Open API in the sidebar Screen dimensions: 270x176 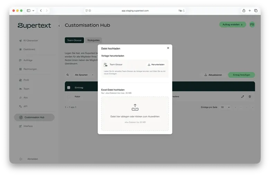[x=23, y=106]
